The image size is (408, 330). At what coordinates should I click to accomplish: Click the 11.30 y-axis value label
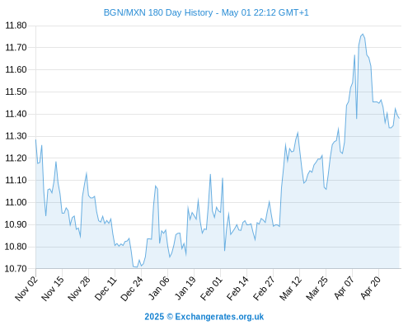coord(16,136)
